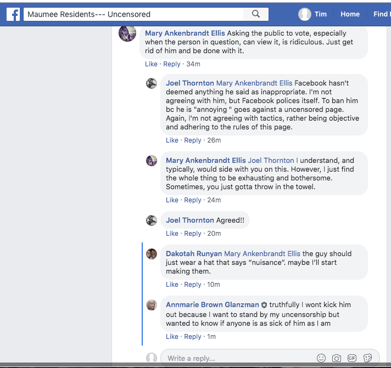
Task: Click Mary Ankenbrandt Ellis's top comment avatar
Action: pyautogui.click(x=127, y=33)
